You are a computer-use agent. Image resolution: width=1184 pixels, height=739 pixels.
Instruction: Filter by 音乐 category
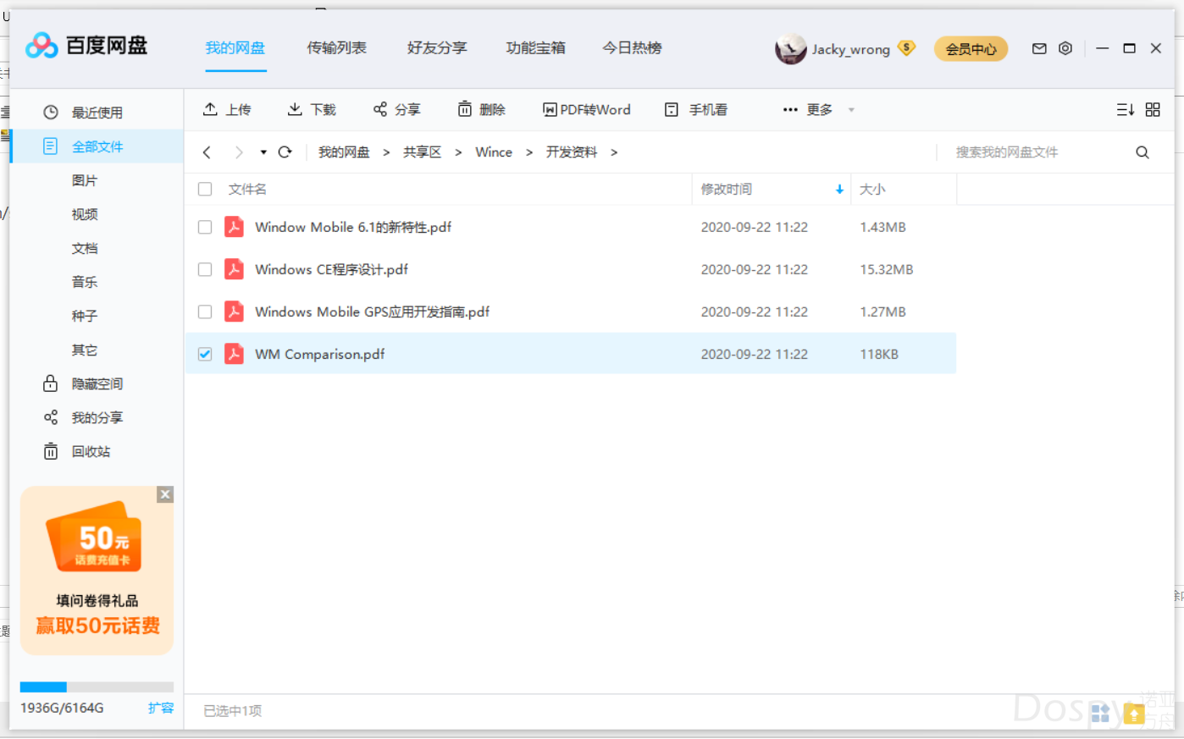(85, 282)
